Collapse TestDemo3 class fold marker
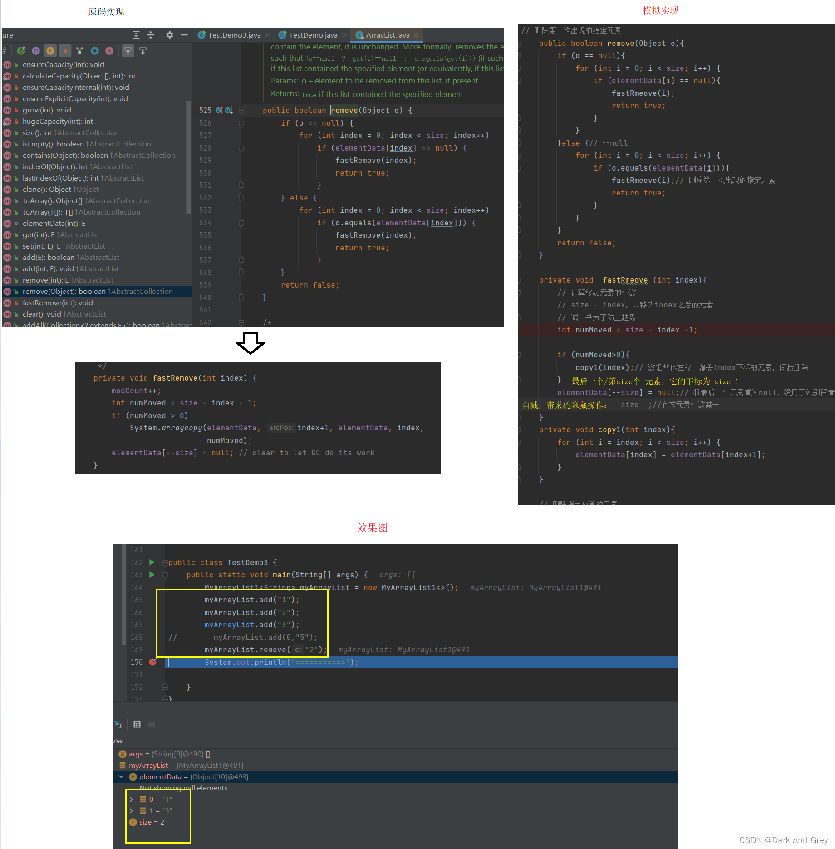The image size is (835, 849). [x=165, y=563]
